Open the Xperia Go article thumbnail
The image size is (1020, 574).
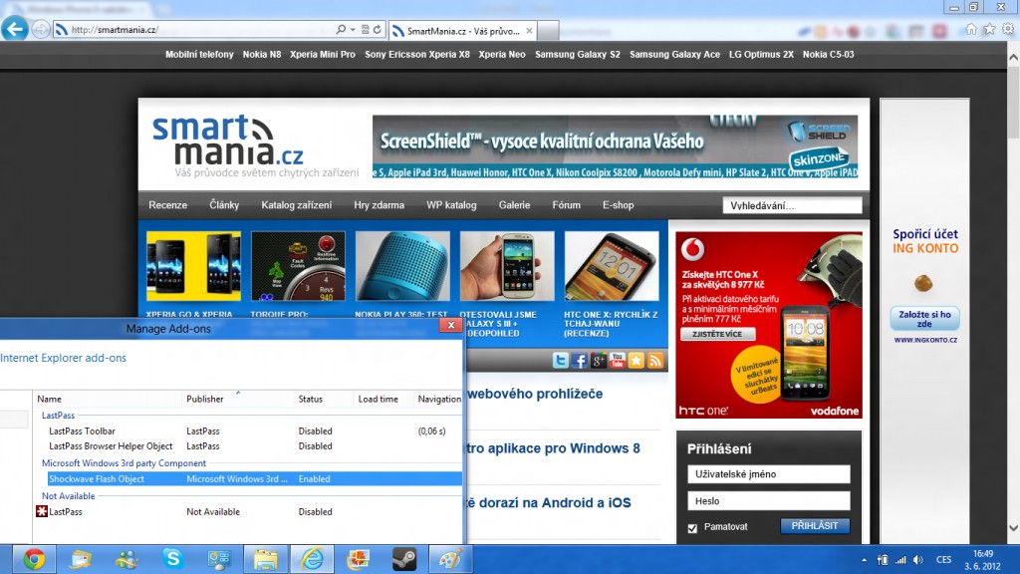193,266
